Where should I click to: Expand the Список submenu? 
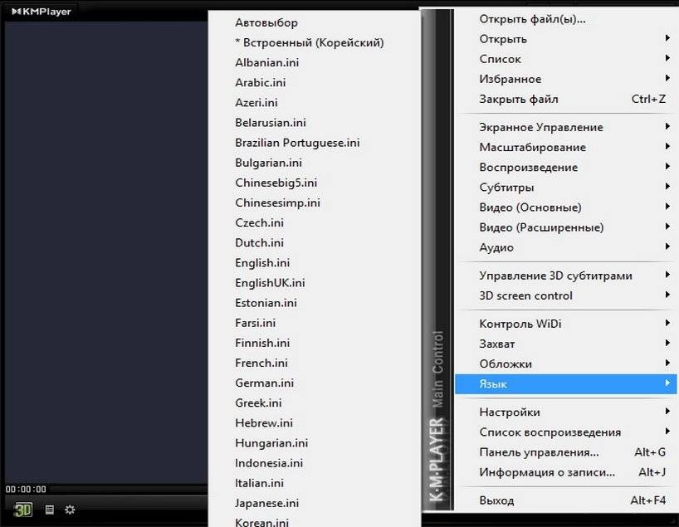pyautogui.click(x=565, y=59)
